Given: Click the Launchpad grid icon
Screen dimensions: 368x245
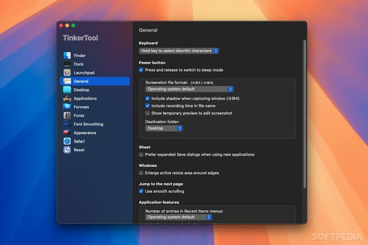Looking at the screenshot, I should click(67, 73).
